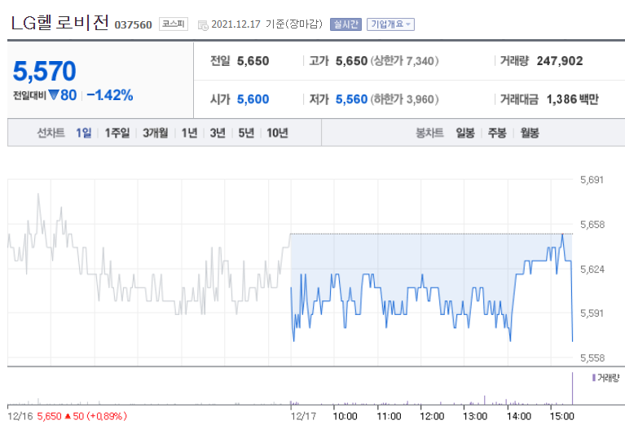Click the 선차트 label

click(51, 133)
